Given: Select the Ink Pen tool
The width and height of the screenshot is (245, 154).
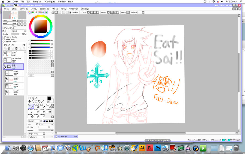Looking at the screenshot, I should (42, 116).
